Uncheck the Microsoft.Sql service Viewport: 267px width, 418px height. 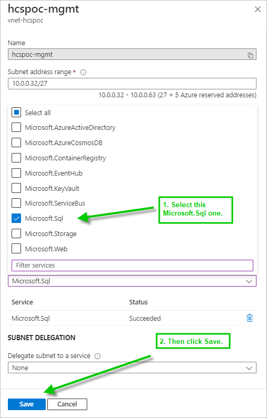click(16, 219)
